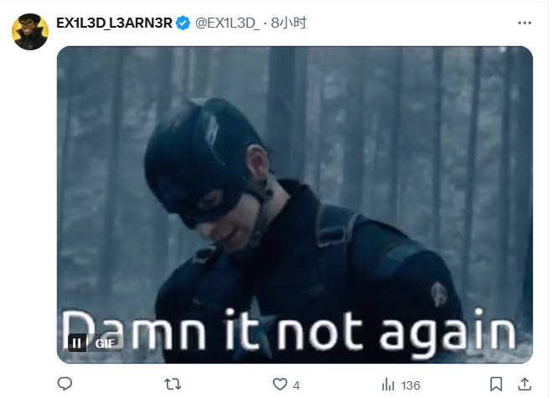Viewport: 558px width, 398px height.
Task: Like the post with the heart icon
Action: [280, 385]
